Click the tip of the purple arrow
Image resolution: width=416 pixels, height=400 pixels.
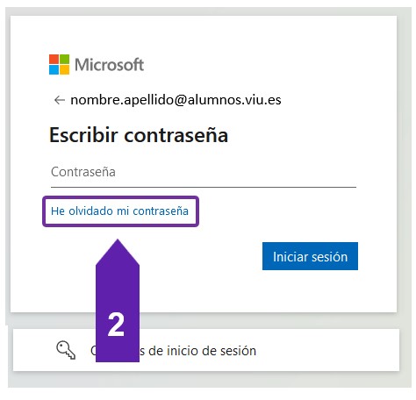(118, 241)
